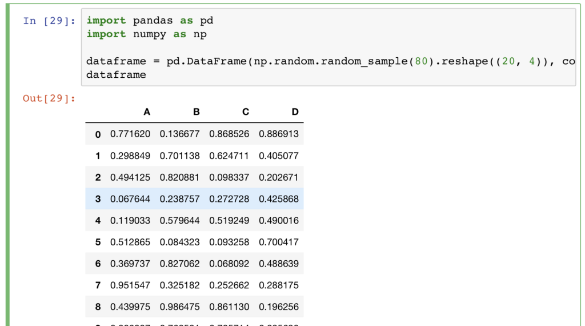Click cell value 0.238757
585x326 pixels.
pos(180,199)
